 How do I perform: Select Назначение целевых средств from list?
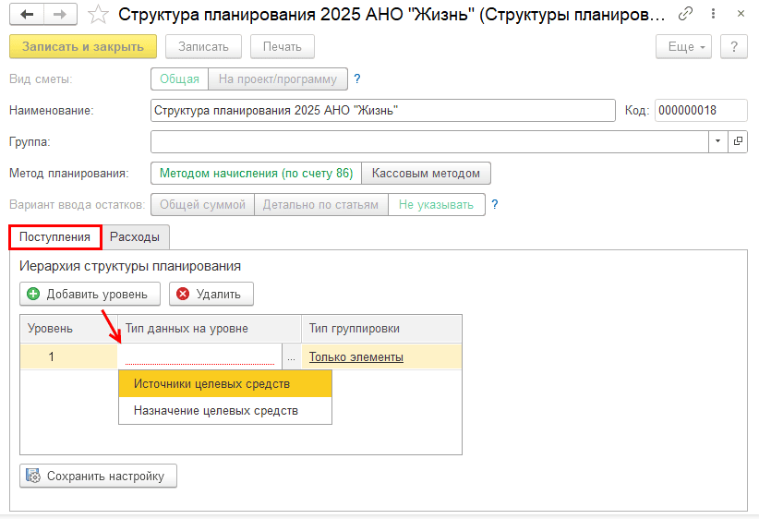point(216,410)
